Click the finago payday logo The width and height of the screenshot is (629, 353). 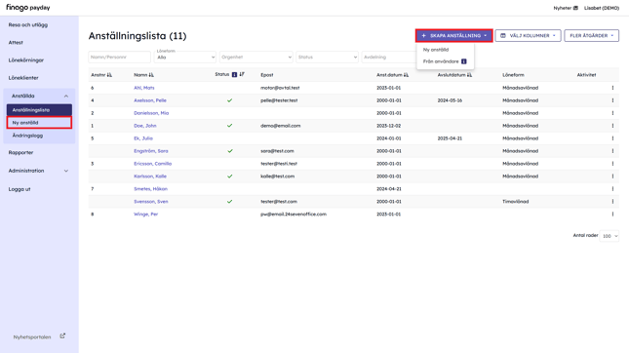tap(27, 7)
